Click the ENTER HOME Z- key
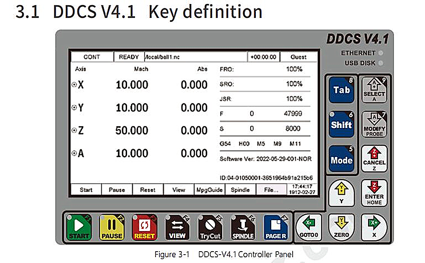The height and width of the screenshot is (263, 425). [x=374, y=193]
